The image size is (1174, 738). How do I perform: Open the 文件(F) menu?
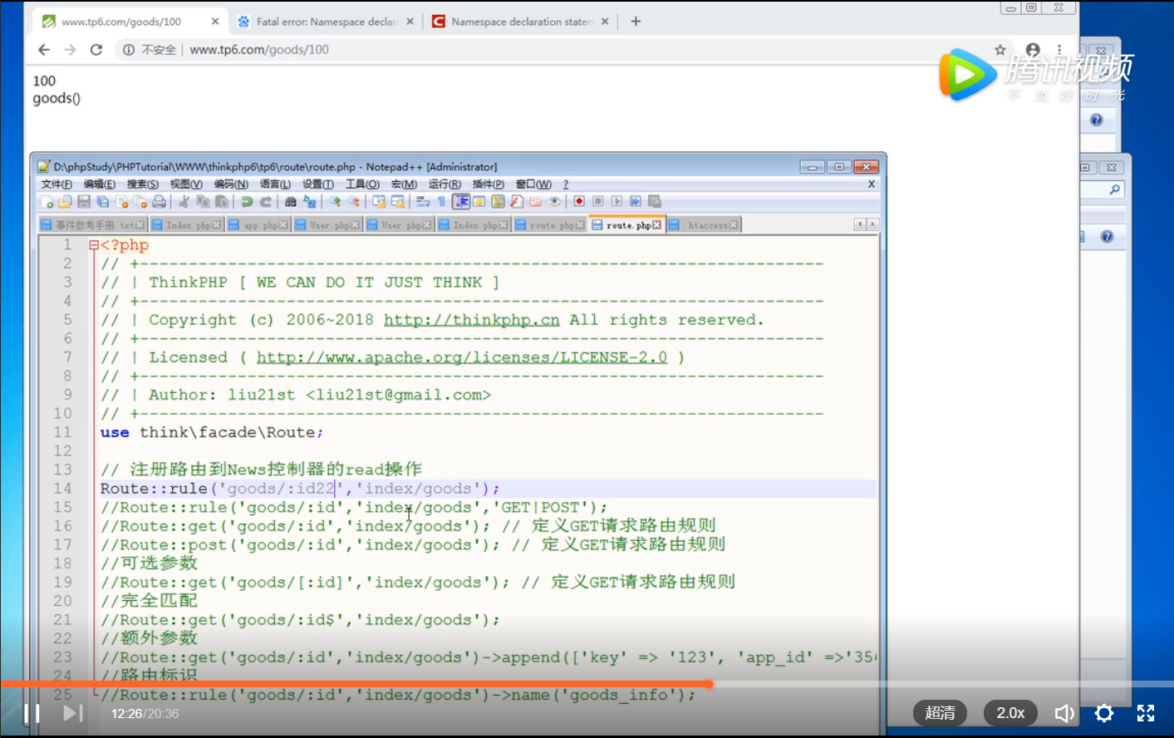click(x=56, y=184)
